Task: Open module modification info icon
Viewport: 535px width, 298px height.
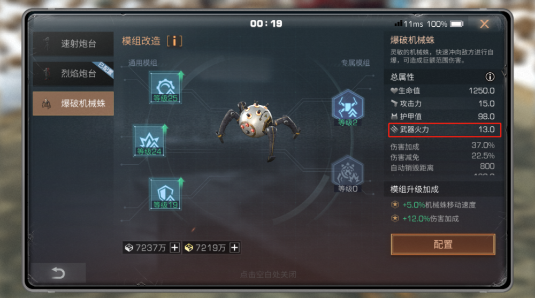Action: click(175, 41)
